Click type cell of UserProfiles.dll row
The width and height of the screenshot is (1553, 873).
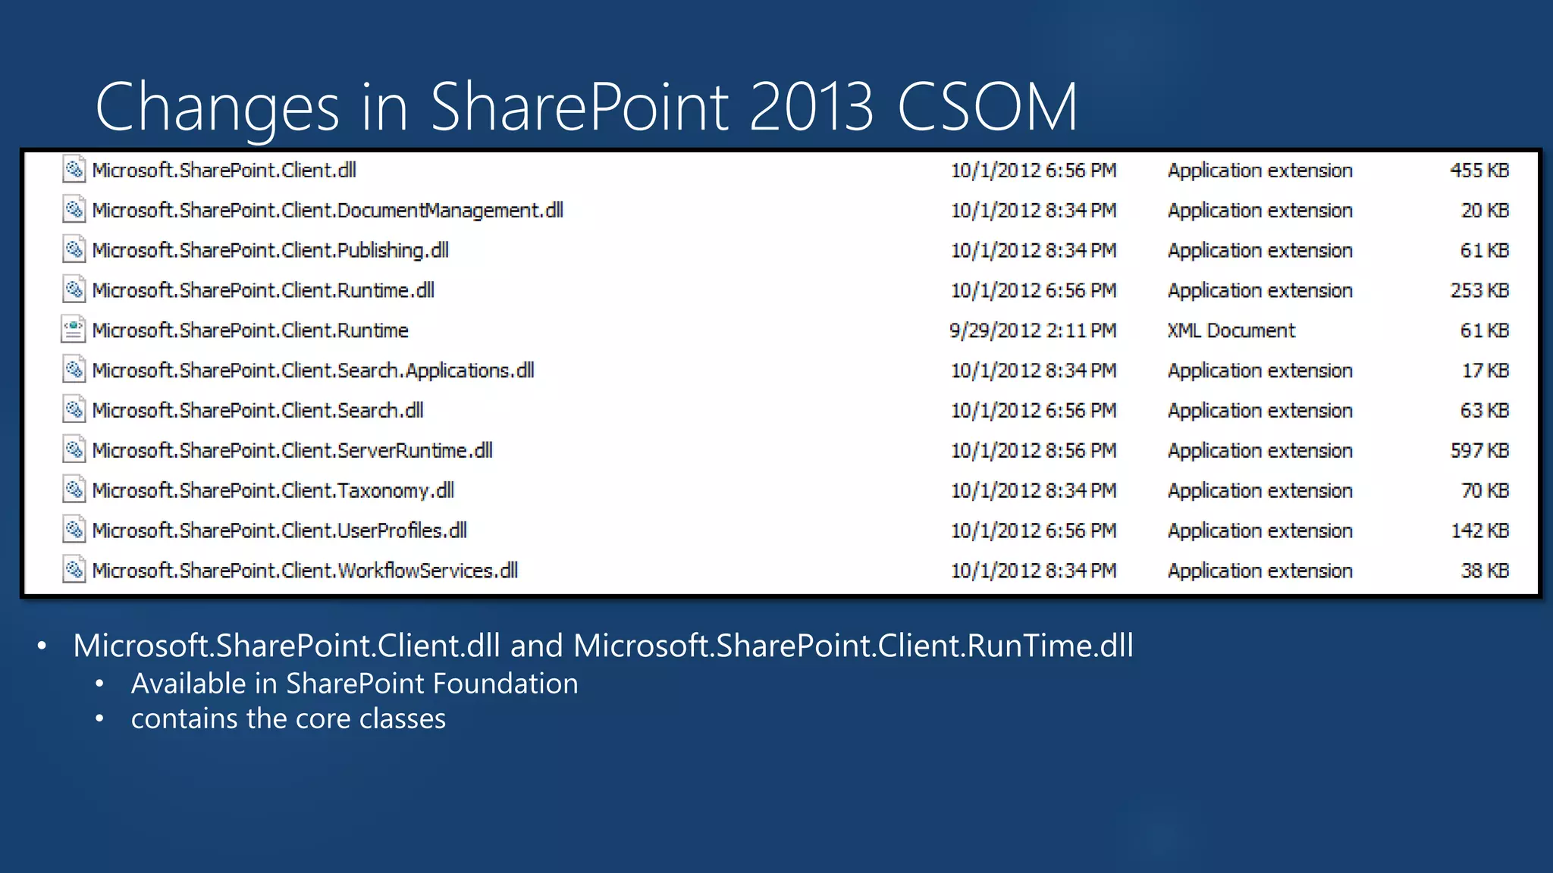[1260, 531]
